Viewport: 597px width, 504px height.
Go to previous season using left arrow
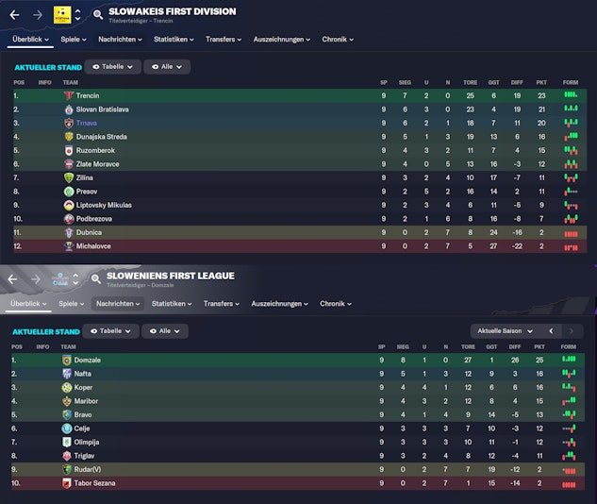[551, 331]
